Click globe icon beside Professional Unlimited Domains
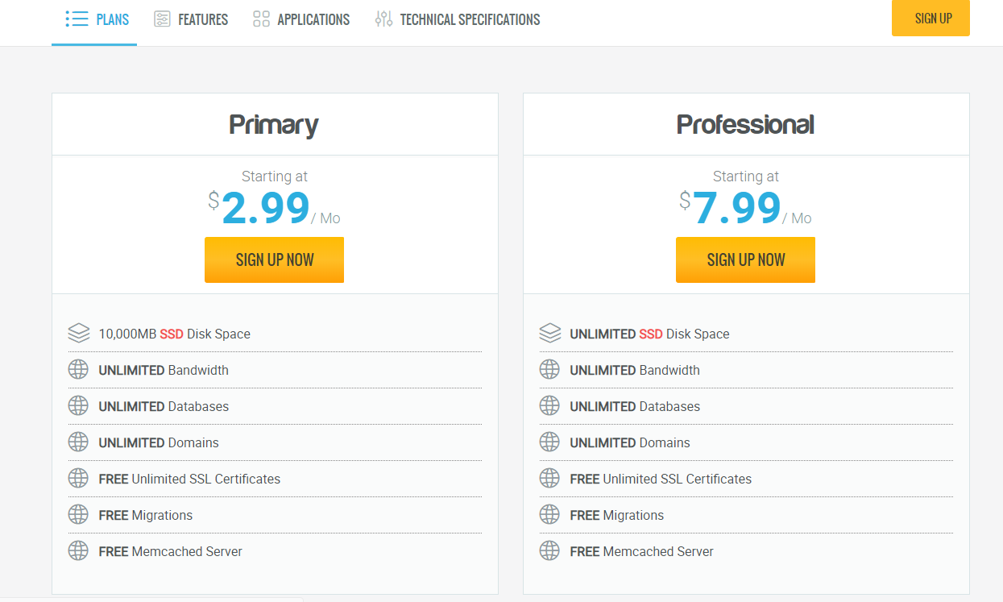The width and height of the screenshot is (1003, 602). (549, 442)
